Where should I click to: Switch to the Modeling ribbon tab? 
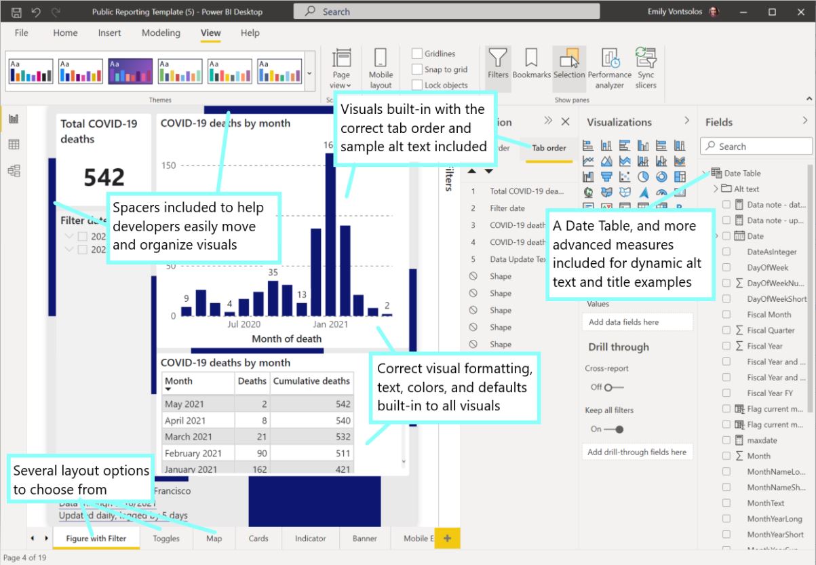coord(161,33)
